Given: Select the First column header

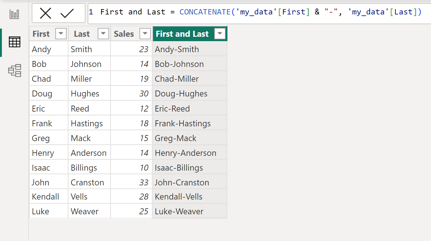Looking at the screenshot, I should 49,34.
